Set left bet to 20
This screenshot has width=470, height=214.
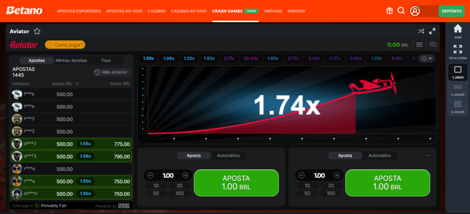pos(179,186)
